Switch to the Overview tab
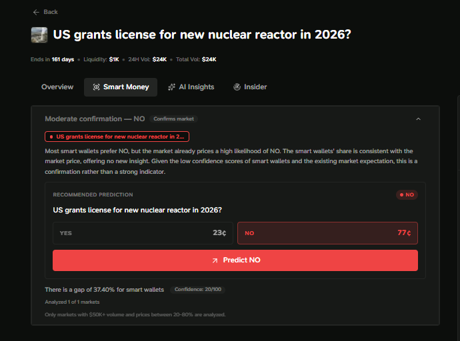 [57, 87]
